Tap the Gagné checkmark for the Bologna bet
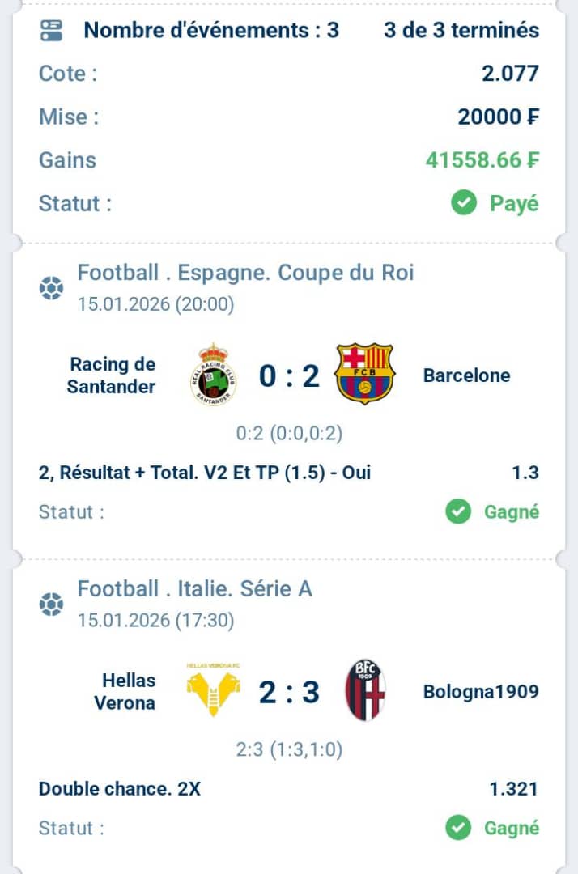Image resolution: width=578 pixels, height=874 pixels. 458,827
